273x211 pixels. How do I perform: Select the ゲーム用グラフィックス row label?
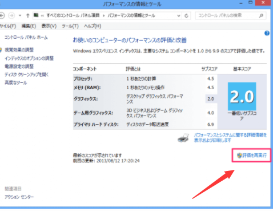[93, 113]
